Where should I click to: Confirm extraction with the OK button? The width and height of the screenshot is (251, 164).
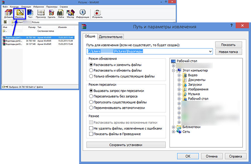(188, 156)
